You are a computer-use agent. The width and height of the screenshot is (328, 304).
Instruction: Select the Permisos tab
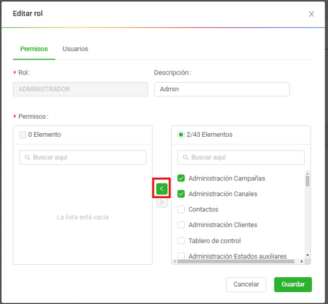point(34,48)
